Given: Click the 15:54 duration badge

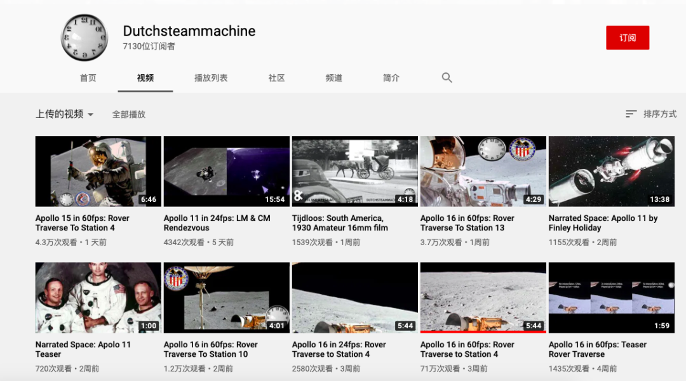Looking at the screenshot, I should click(x=275, y=199).
